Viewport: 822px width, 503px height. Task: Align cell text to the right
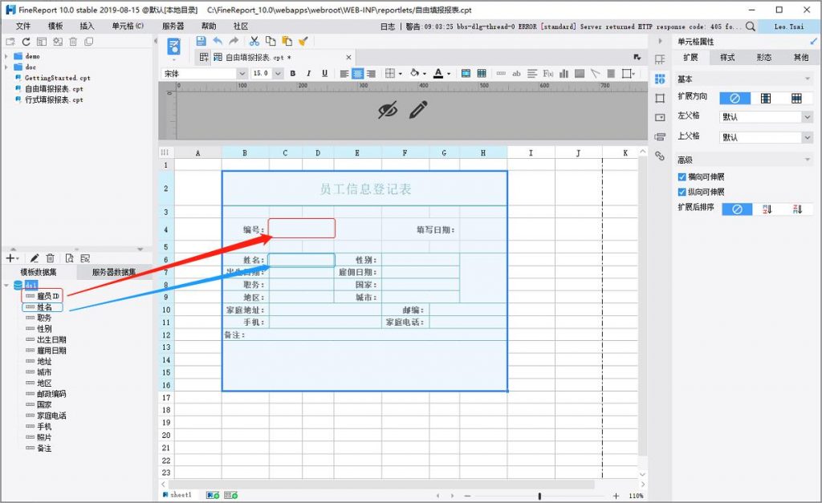coord(371,73)
